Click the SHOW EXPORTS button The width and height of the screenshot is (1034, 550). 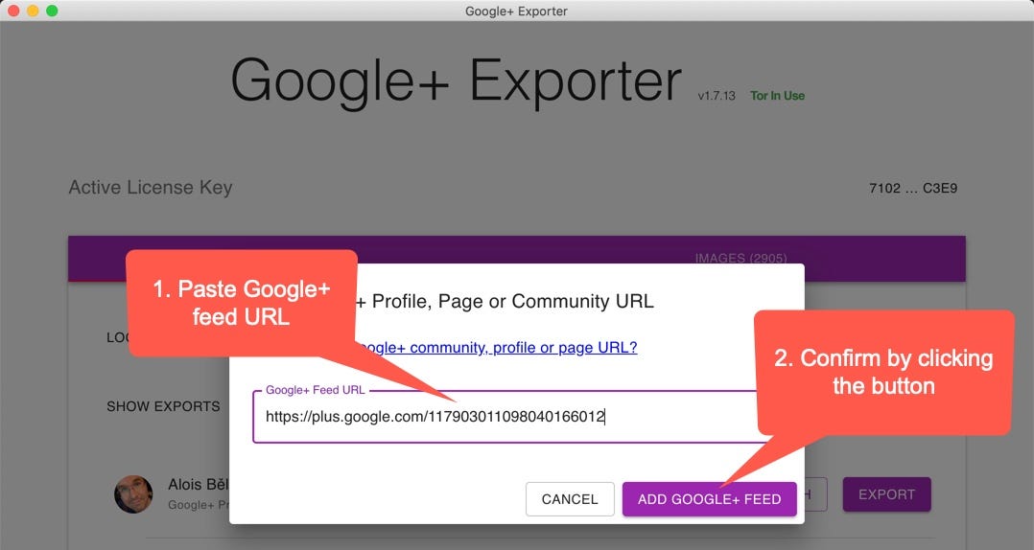163,406
